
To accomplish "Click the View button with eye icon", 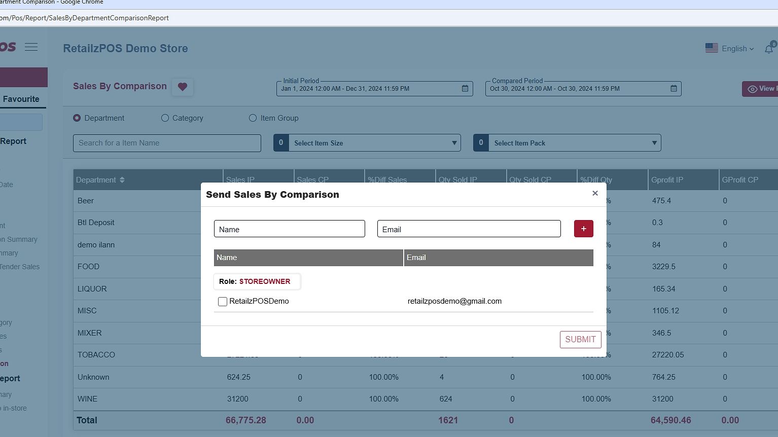I will point(761,89).
